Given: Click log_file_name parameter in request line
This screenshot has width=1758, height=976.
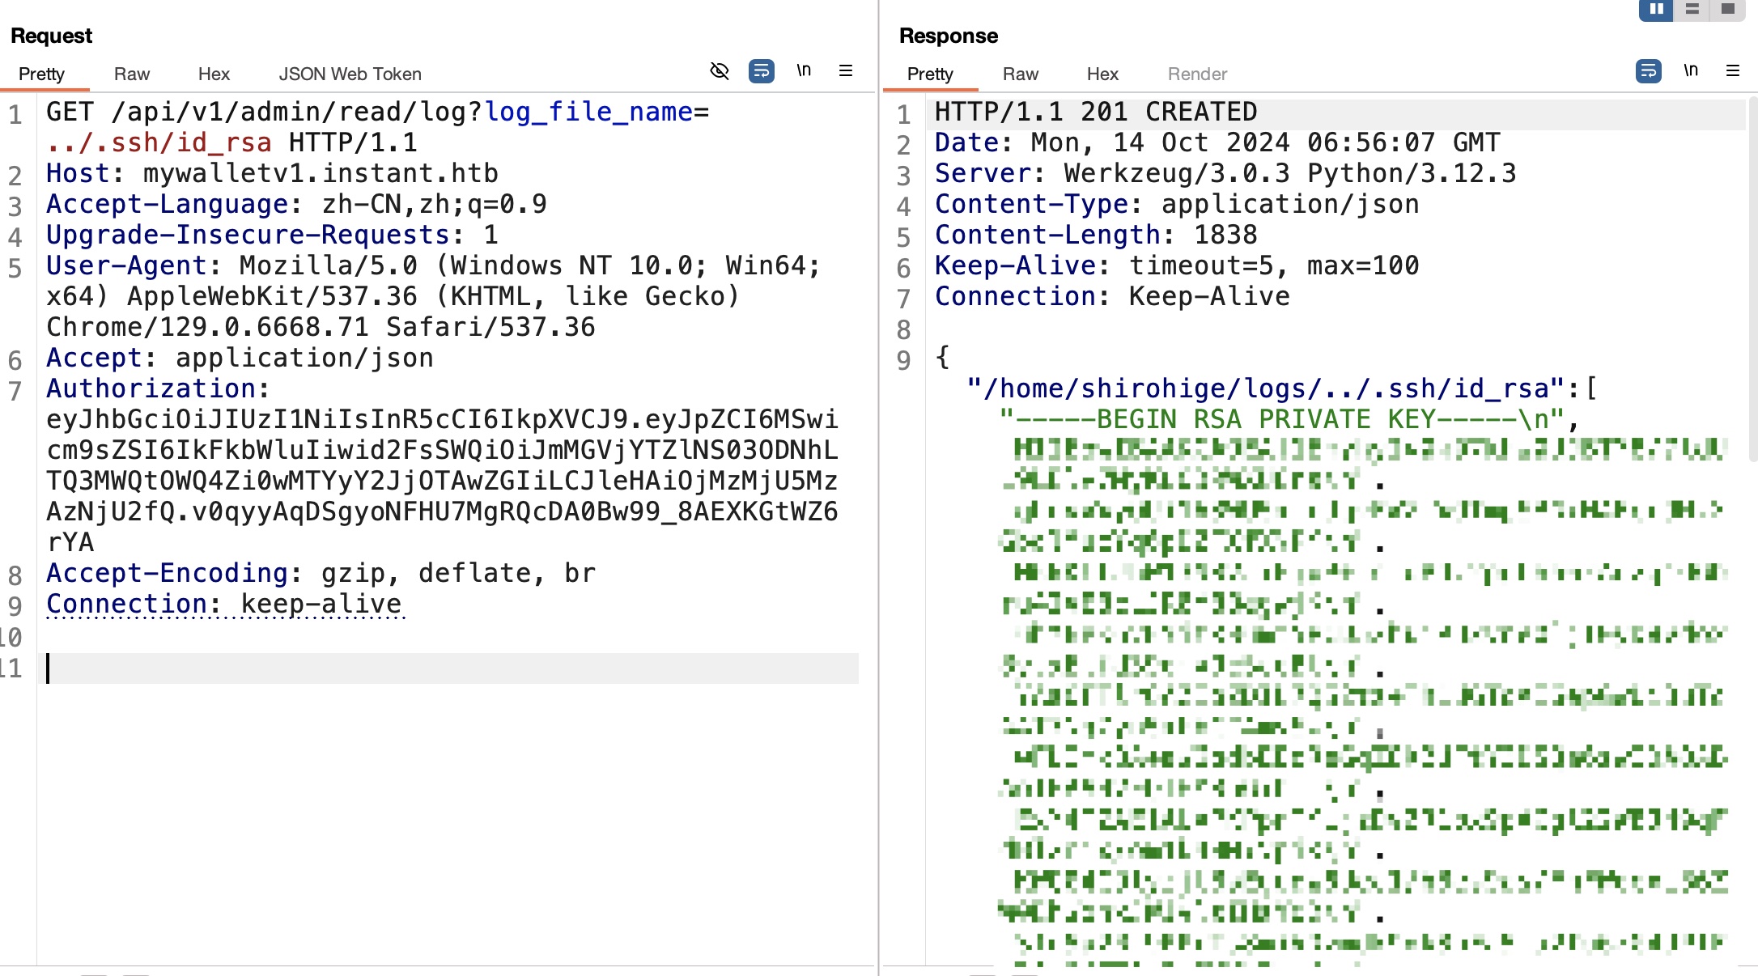Looking at the screenshot, I should pos(588,112).
